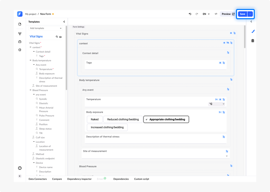Open the Add template dropdown

(x=45, y=28)
